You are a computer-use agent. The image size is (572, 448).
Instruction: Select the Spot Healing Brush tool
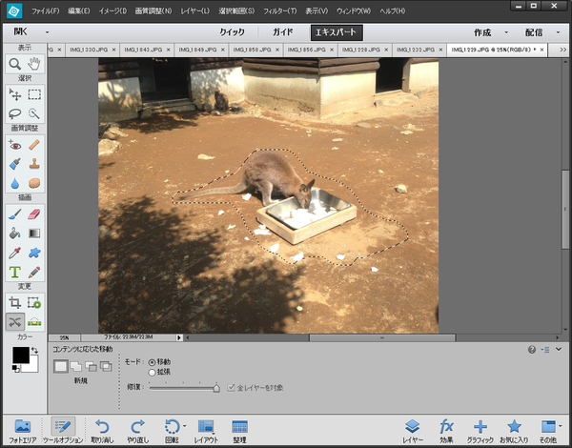(x=34, y=145)
